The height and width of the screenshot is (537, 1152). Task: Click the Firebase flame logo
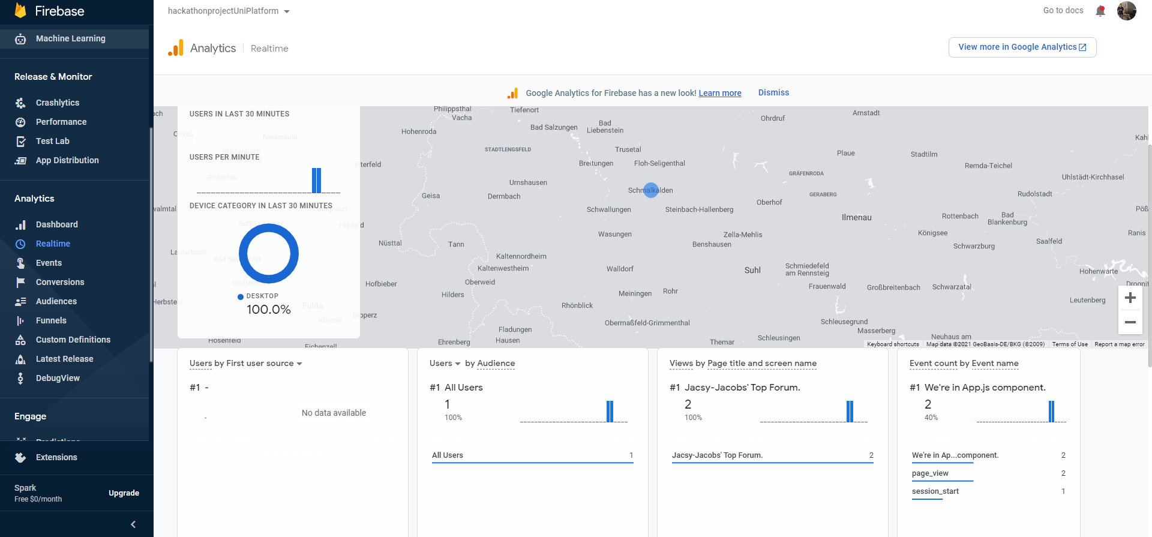tap(20, 10)
